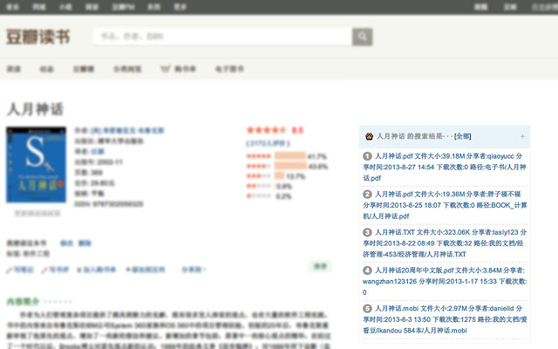Click the number 5 badge in results list
This screenshot has width=558, height=349.
pyautogui.click(x=367, y=308)
